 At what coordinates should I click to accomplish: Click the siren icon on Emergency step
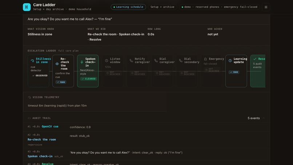[x=205, y=59]
